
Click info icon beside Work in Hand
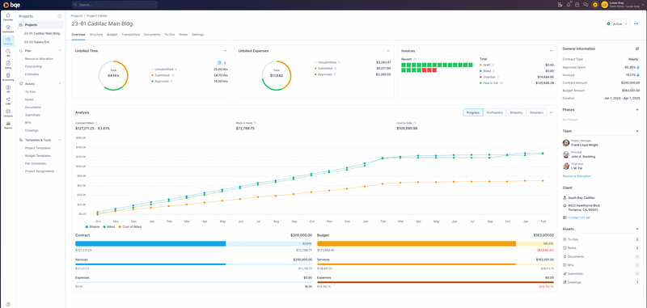point(255,123)
